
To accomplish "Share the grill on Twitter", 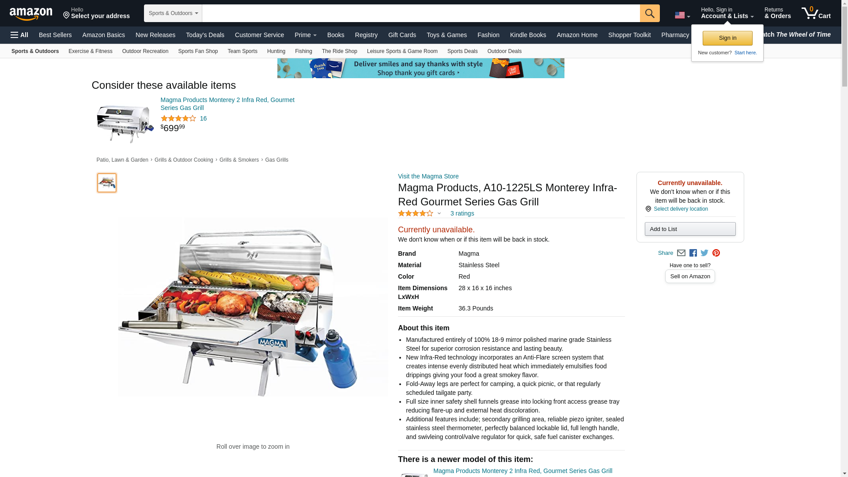I will [x=704, y=253].
